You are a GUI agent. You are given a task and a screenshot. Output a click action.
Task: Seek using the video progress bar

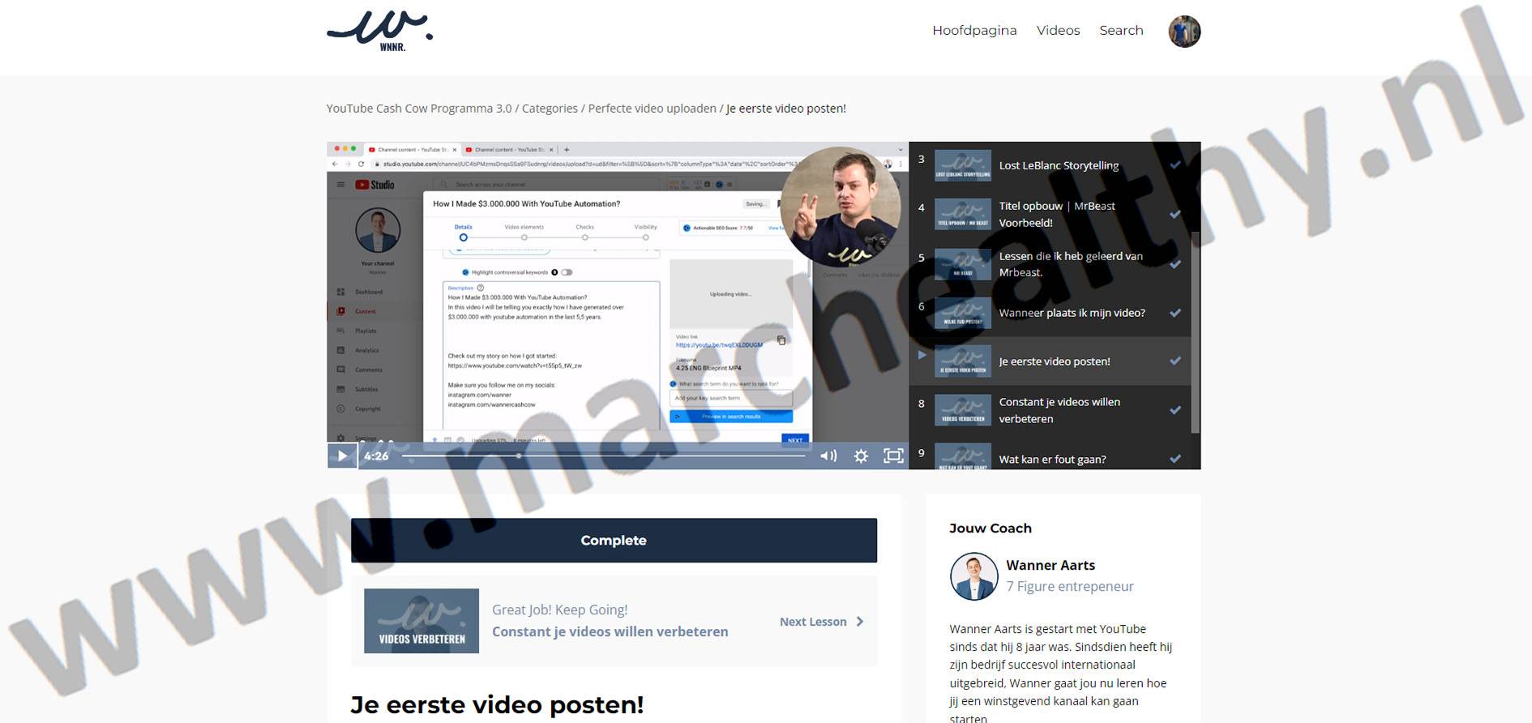[604, 456]
